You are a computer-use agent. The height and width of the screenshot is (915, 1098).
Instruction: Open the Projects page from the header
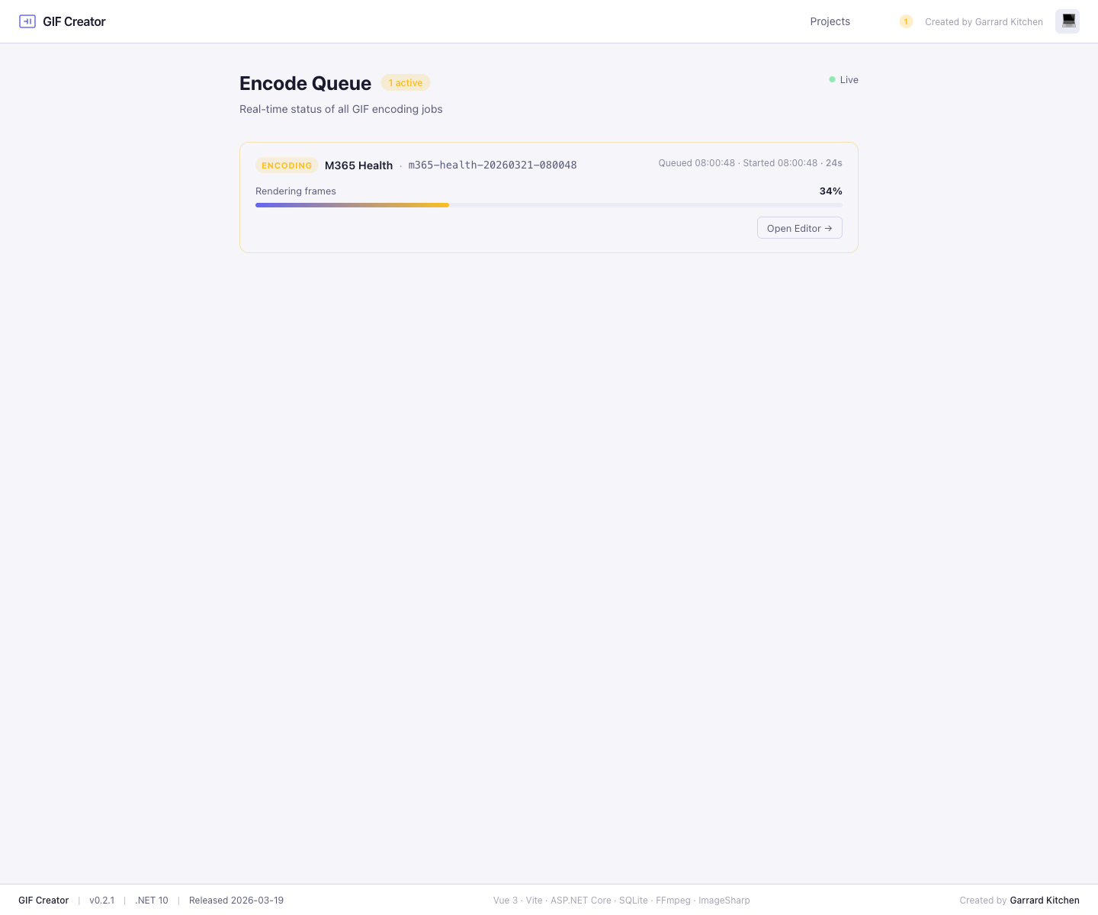click(x=830, y=21)
